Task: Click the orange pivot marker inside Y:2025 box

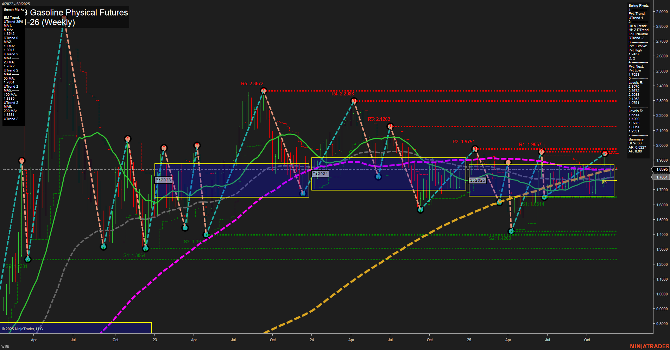Action: [508, 162]
